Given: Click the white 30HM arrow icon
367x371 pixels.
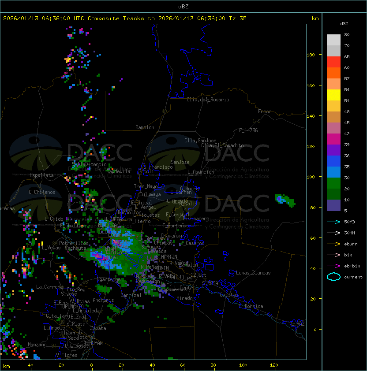Looking at the screenshot, I should coord(333,233).
